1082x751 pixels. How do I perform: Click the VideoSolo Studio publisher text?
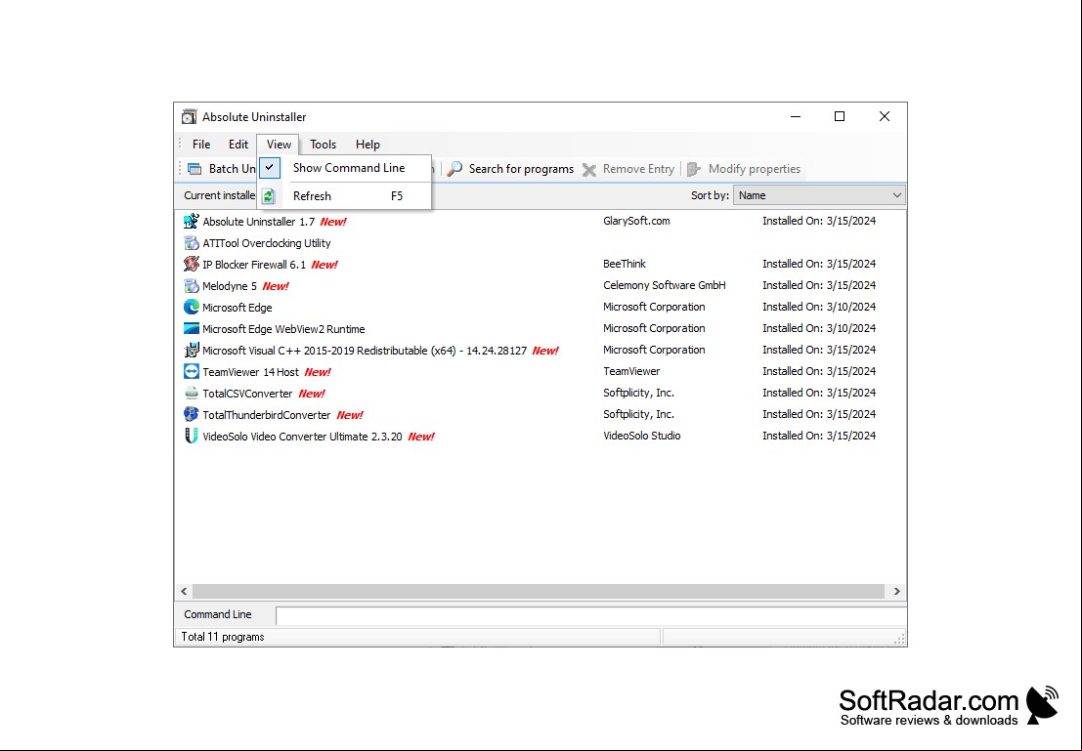[x=642, y=436]
